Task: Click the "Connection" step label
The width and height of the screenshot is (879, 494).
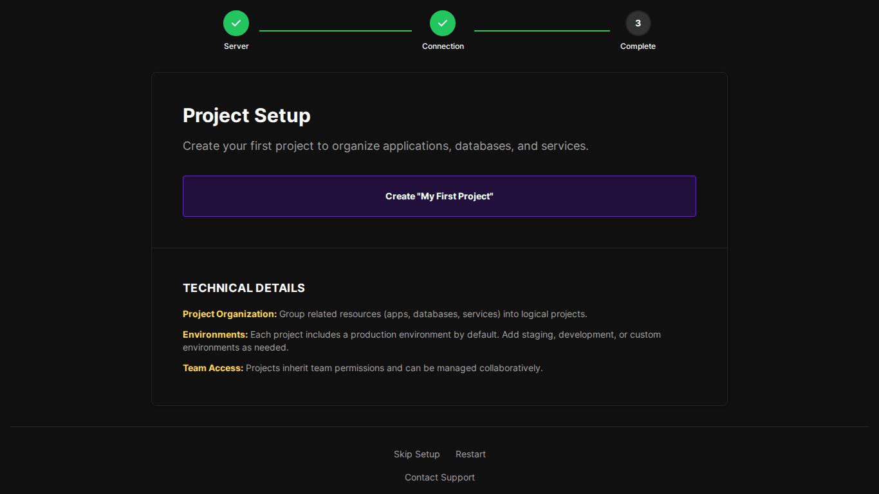Action: pyautogui.click(x=443, y=46)
